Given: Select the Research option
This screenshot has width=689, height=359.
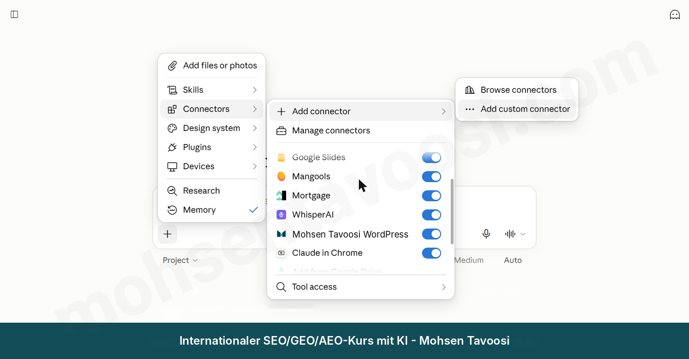Looking at the screenshot, I should 212,191.
